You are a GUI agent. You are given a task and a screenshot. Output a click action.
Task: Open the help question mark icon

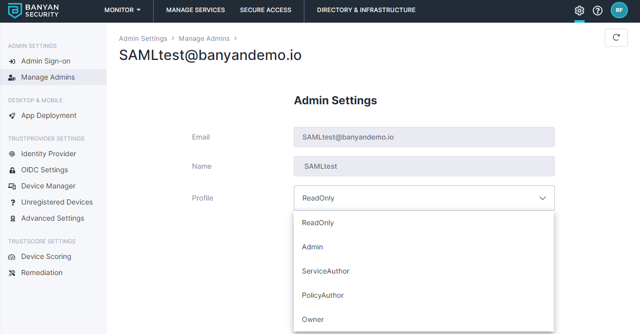tap(598, 11)
